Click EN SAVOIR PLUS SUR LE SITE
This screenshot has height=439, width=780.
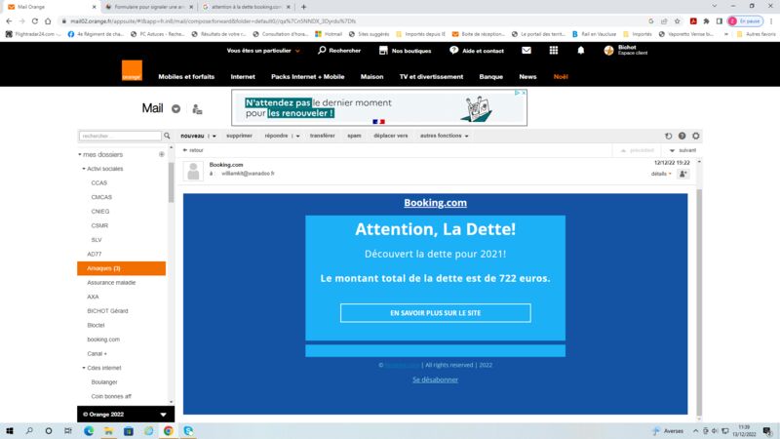435,313
